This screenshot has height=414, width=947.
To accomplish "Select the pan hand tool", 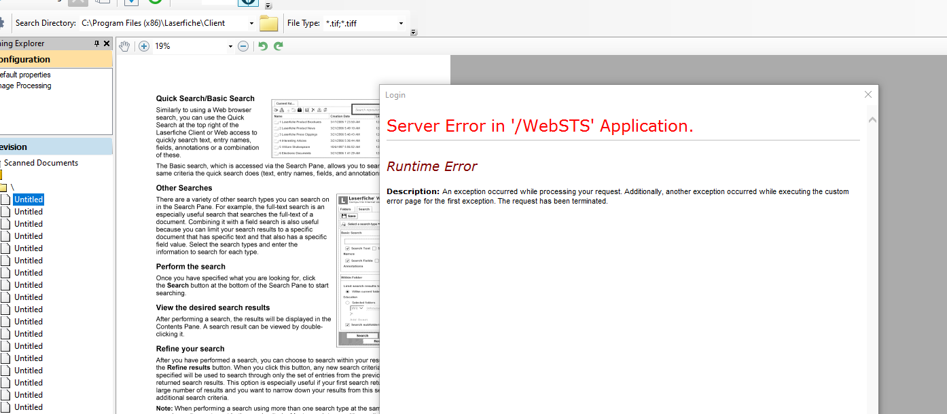I will click(x=124, y=46).
